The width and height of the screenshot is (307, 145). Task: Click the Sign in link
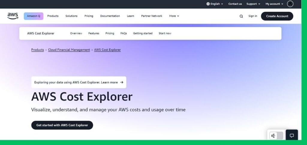[x=253, y=16]
